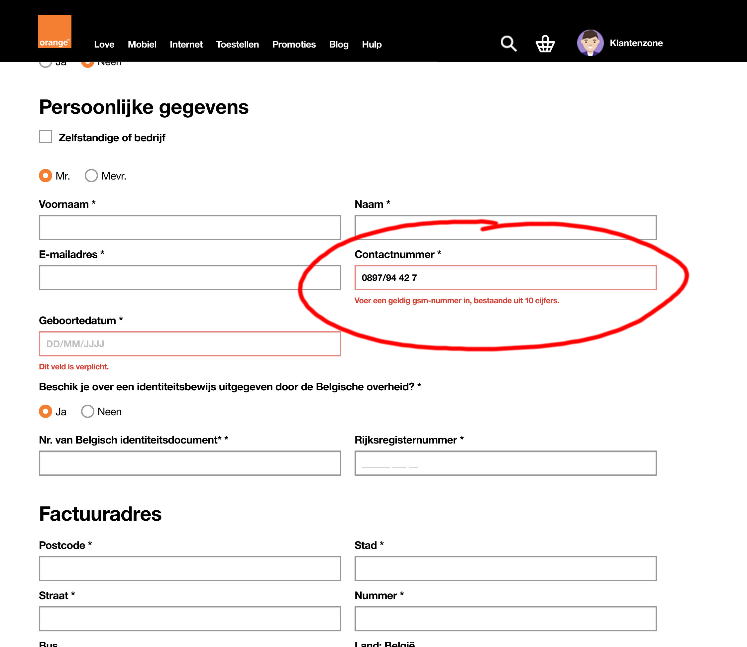Click the 'Voer een geldig gsm-nummer in' error text
The image size is (747, 647).
tap(457, 301)
